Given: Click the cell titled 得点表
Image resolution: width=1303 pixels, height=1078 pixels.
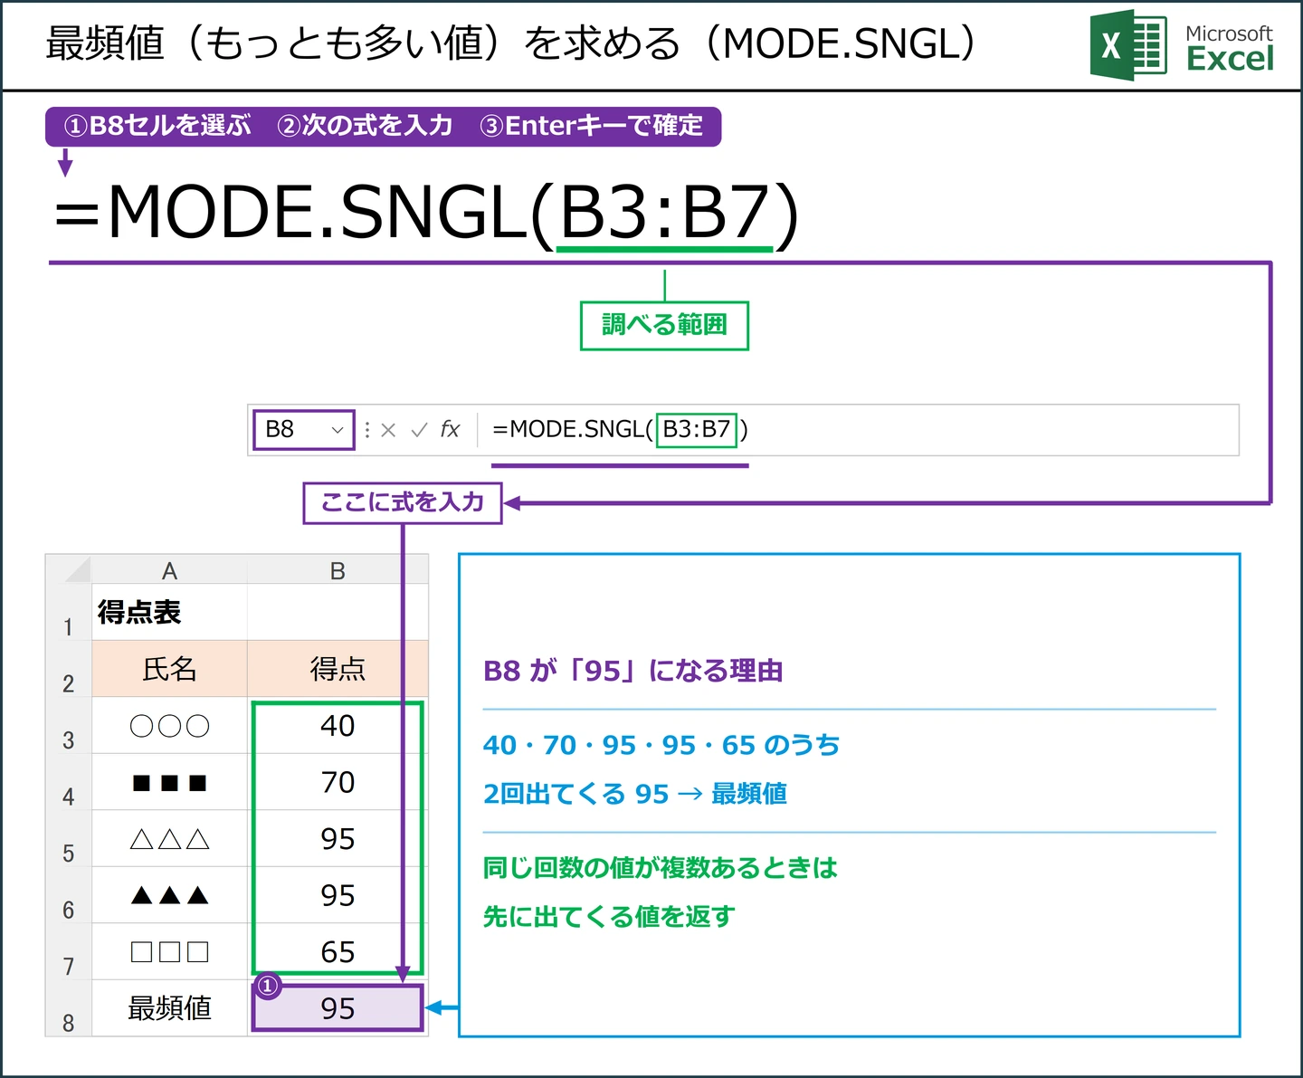Looking at the screenshot, I should click(x=169, y=613).
